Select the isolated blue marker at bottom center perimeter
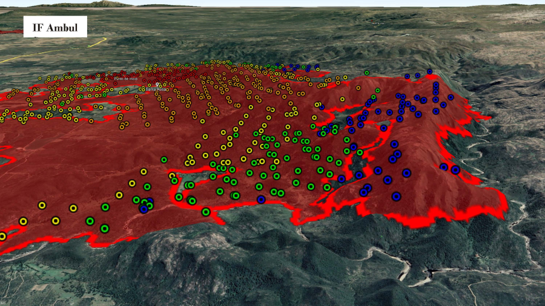The width and height of the screenshot is (545, 306). coord(261,199)
